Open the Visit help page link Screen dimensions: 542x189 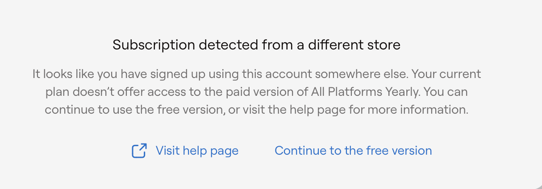pos(197,151)
